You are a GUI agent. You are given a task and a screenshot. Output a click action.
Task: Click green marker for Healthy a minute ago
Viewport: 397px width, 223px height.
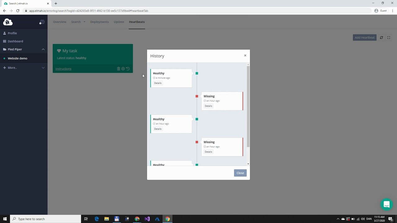point(197,73)
